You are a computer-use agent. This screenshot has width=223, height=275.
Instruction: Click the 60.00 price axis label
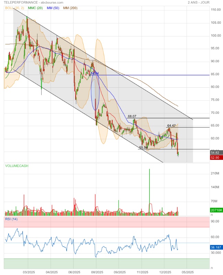point(215,139)
